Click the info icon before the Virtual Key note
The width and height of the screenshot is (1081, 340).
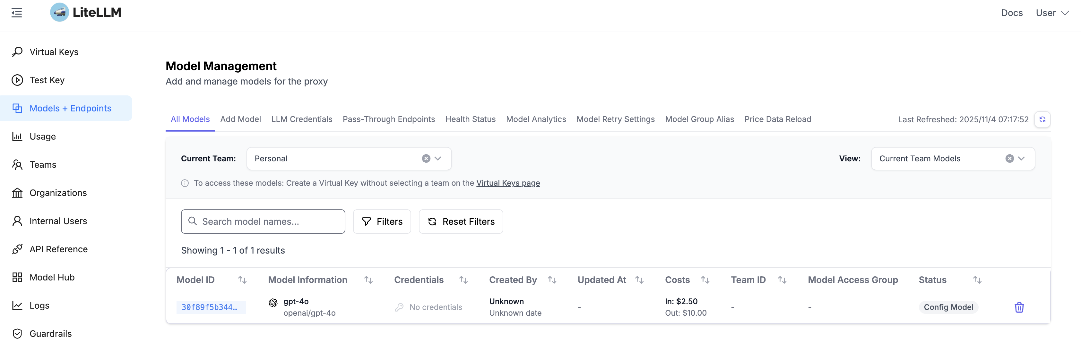point(185,183)
